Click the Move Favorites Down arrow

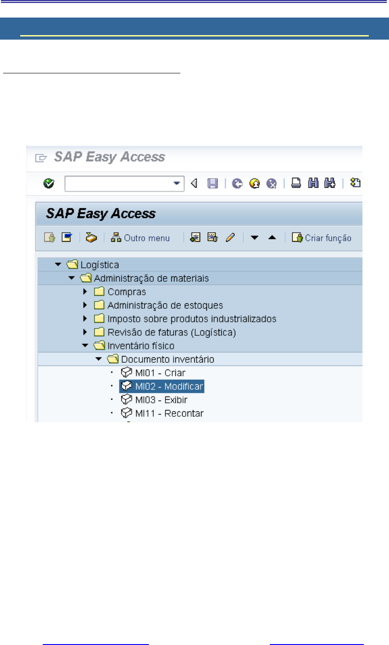pyautogui.click(x=255, y=238)
